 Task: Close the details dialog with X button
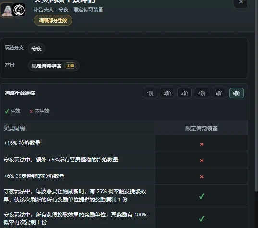point(241,2)
